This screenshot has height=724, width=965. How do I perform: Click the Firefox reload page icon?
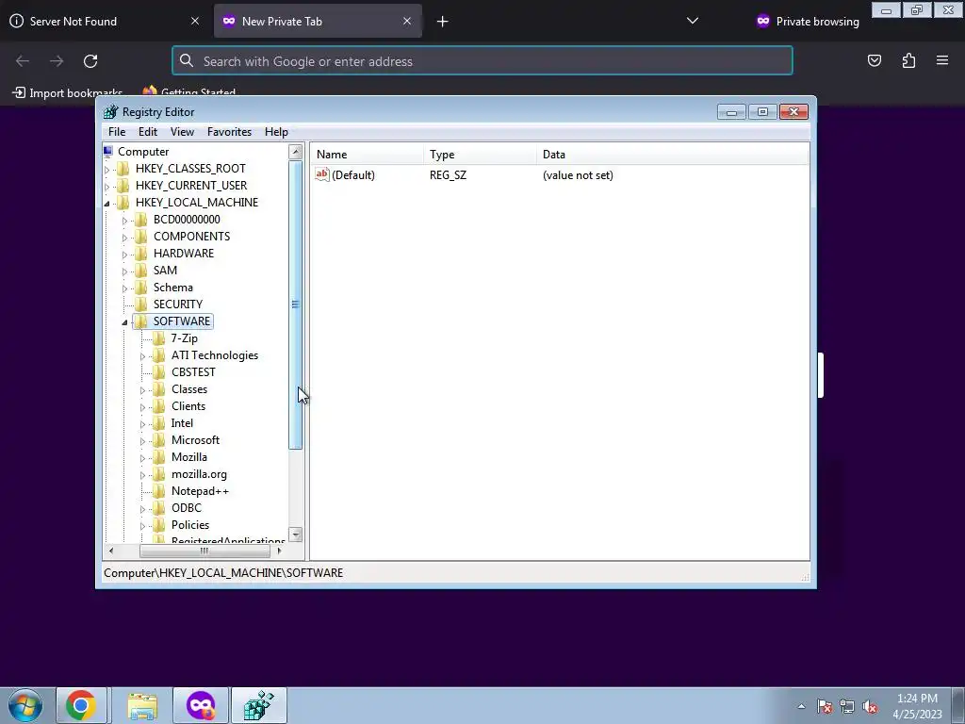90,61
